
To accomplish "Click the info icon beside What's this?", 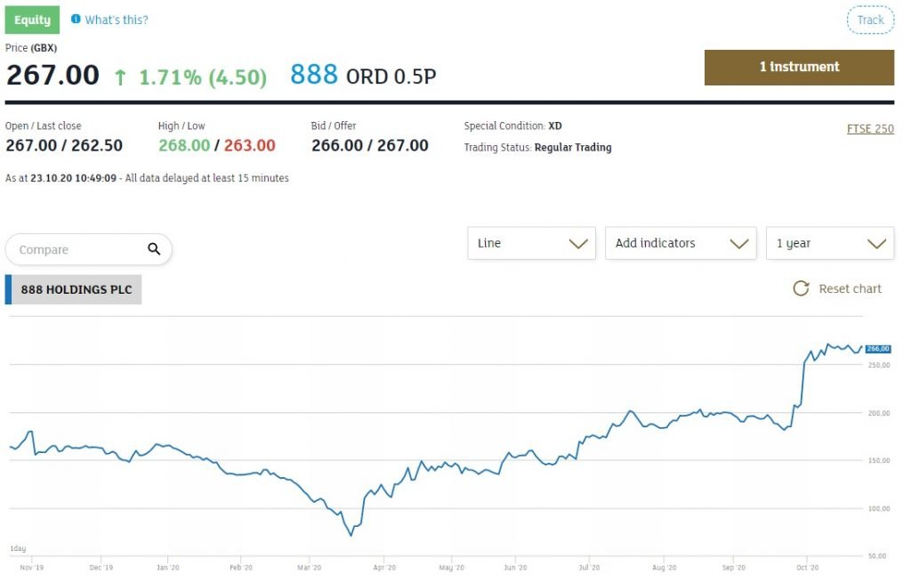I will click(x=76, y=20).
